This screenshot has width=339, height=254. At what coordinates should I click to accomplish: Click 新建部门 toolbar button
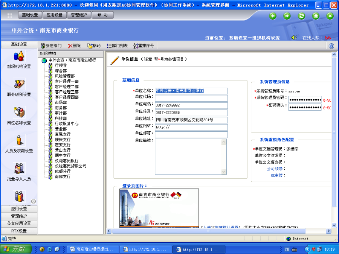51,46
